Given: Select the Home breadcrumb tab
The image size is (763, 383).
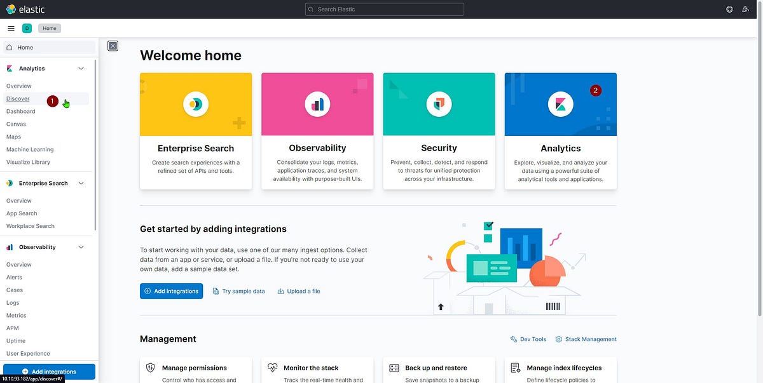Looking at the screenshot, I should 50,28.
